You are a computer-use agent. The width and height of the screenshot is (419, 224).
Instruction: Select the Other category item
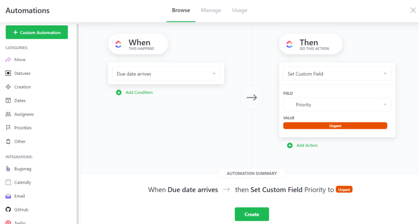point(20,142)
